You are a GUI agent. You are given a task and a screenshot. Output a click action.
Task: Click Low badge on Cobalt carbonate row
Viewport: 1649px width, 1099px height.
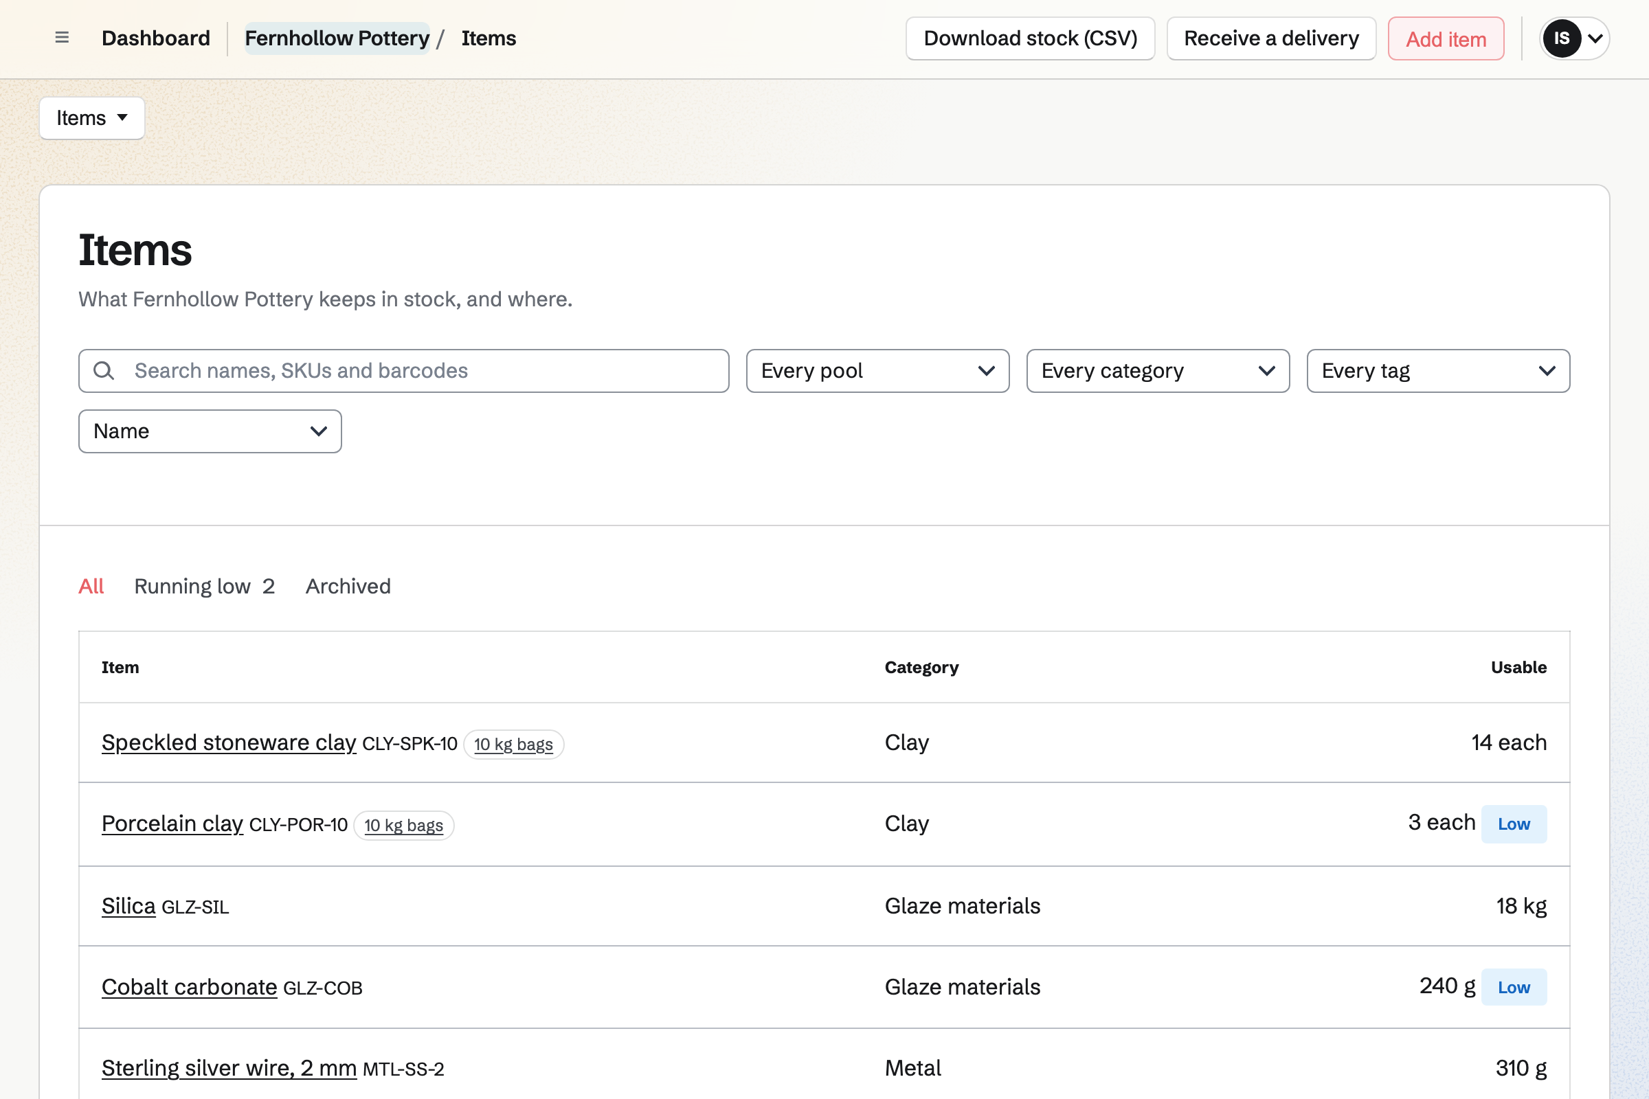pos(1514,987)
